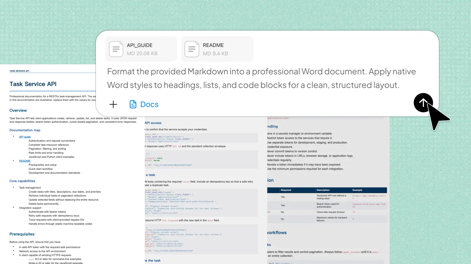471x264 pixels.
Task: Click 'Delete tasks permanently' line
Action: tap(44, 204)
